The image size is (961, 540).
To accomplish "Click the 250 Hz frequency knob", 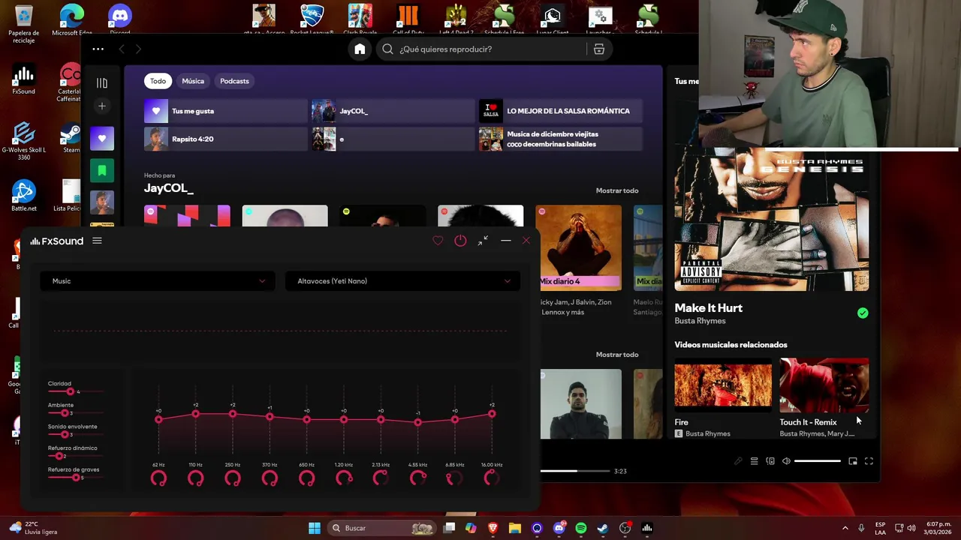I will (233, 478).
